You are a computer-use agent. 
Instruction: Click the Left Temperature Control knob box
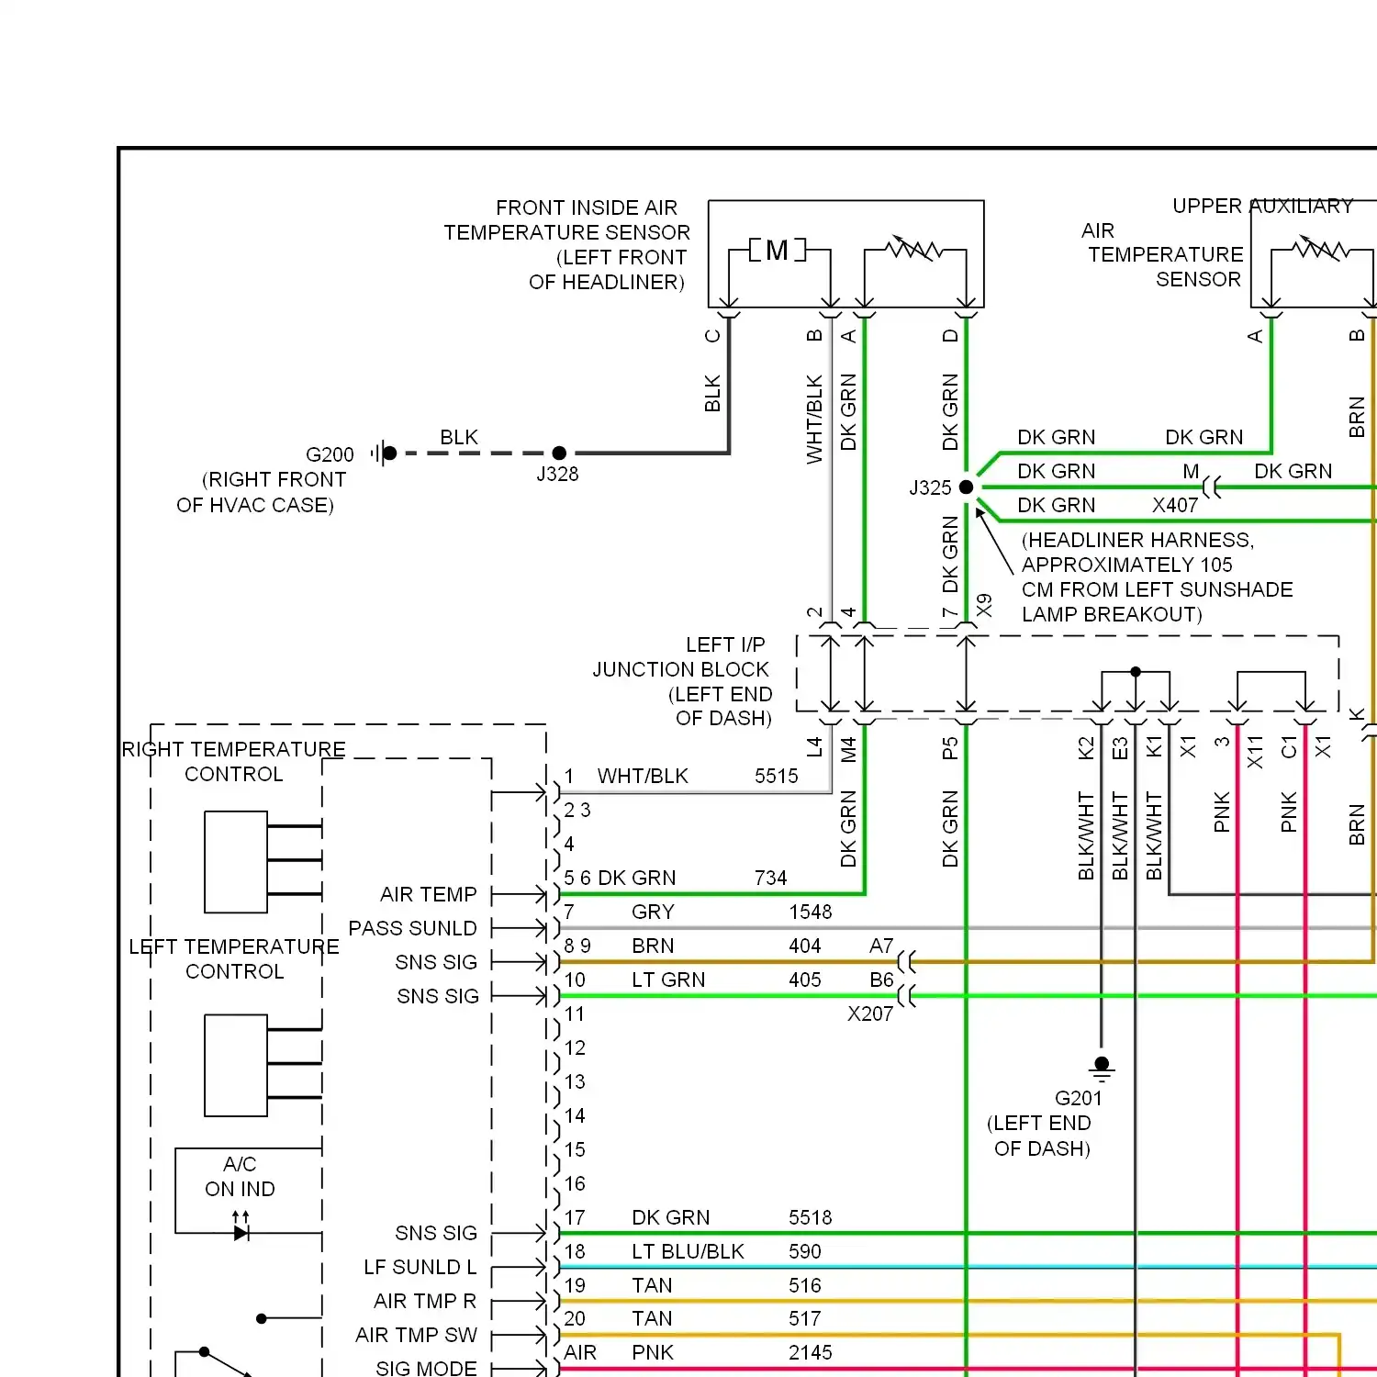(236, 1065)
